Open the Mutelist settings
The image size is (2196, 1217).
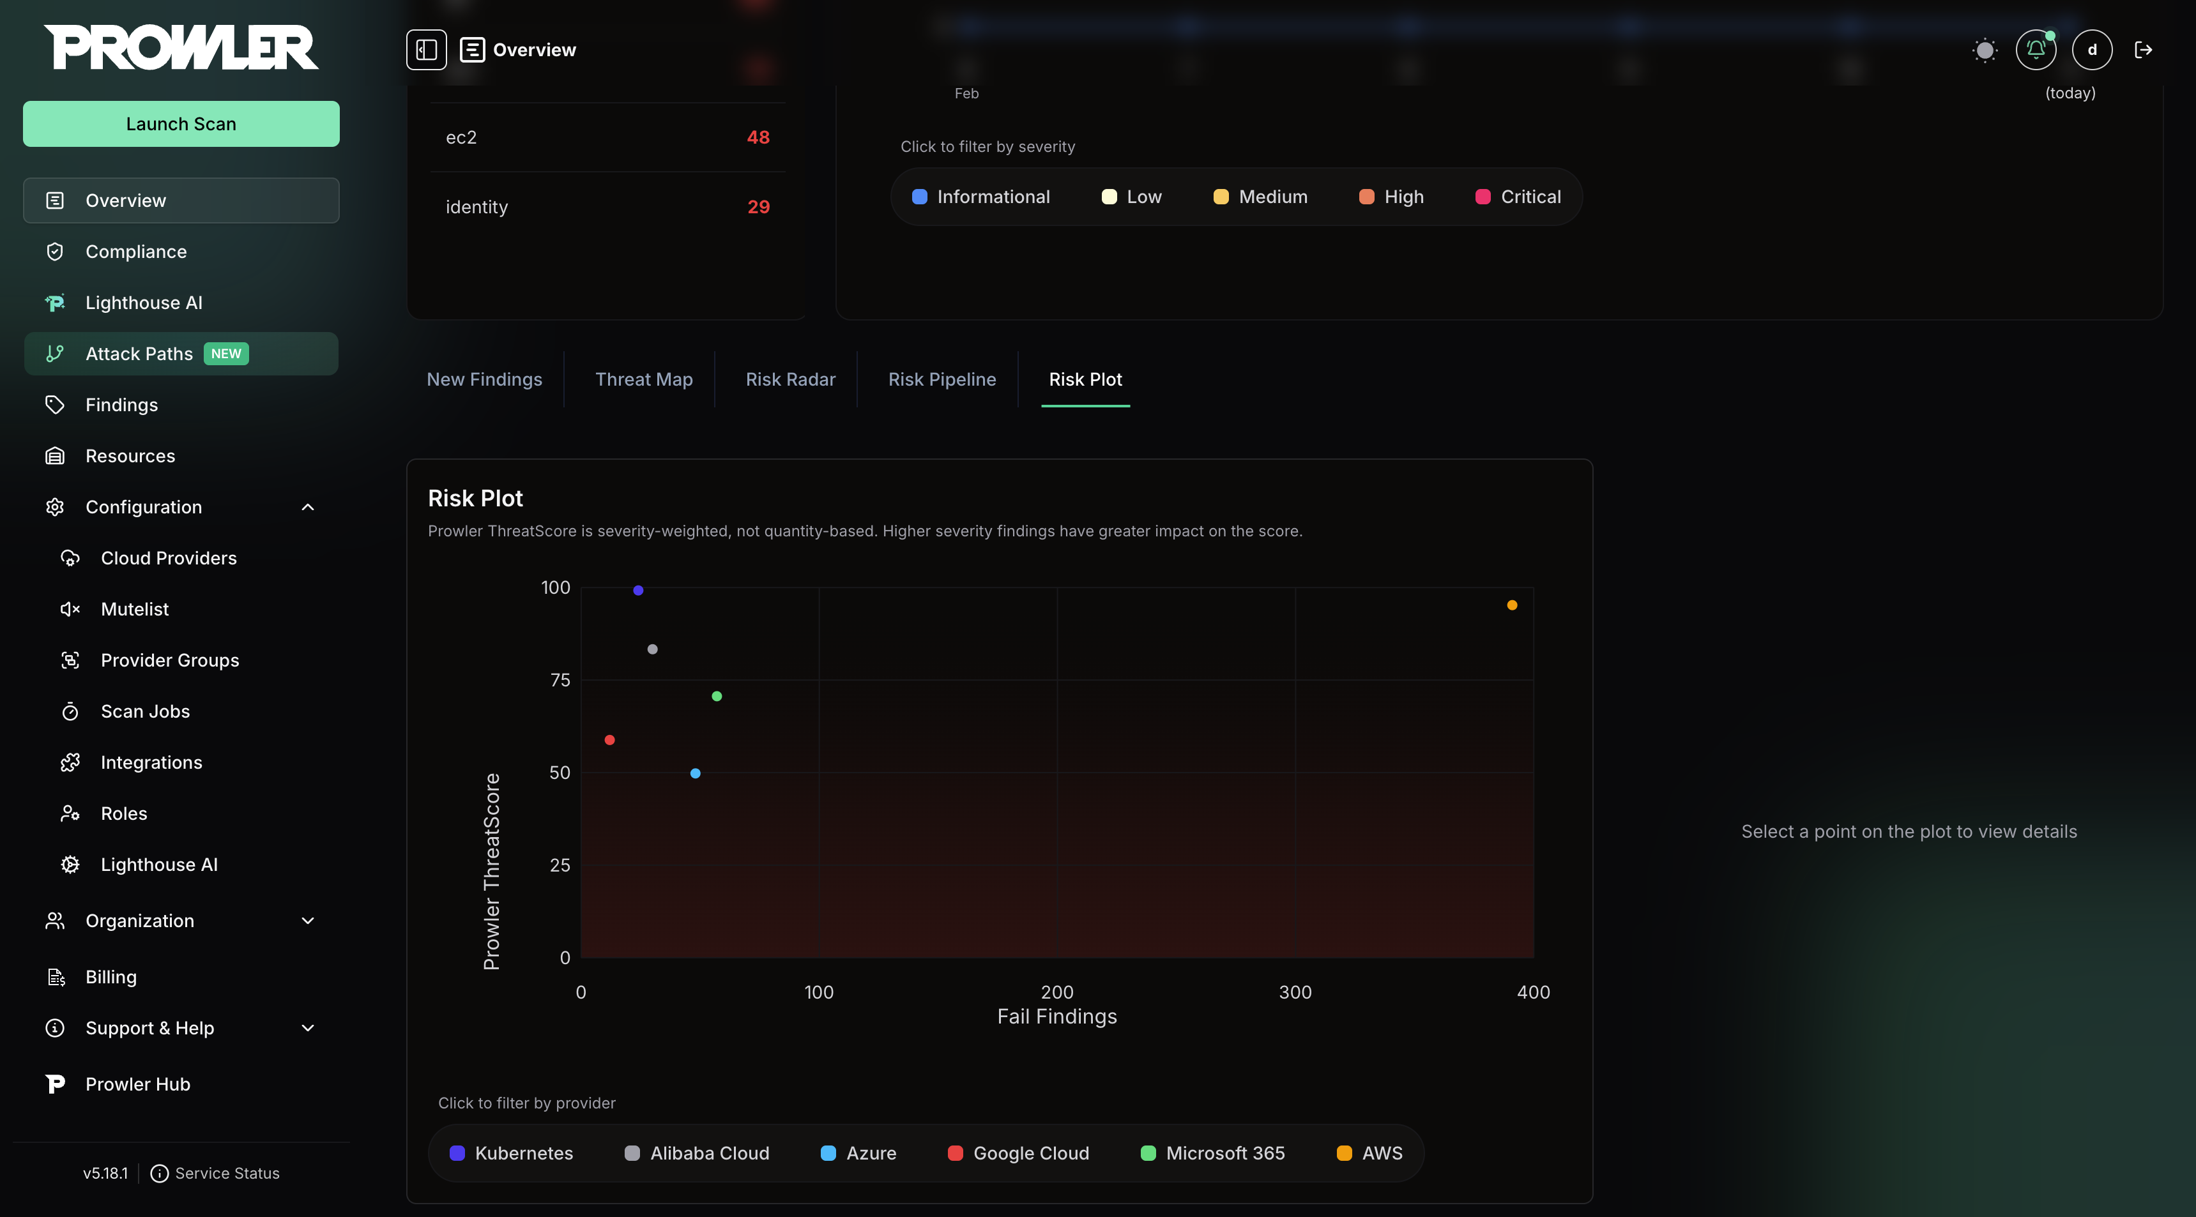[135, 609]
